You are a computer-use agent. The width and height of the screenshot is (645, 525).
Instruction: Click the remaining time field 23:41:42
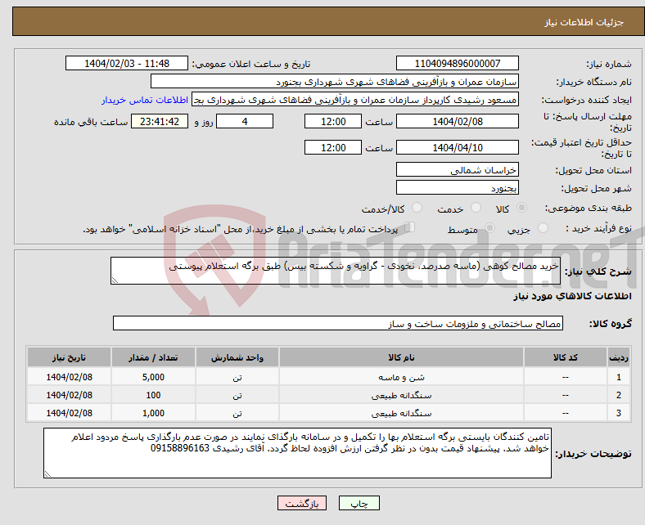click(160, 121)
